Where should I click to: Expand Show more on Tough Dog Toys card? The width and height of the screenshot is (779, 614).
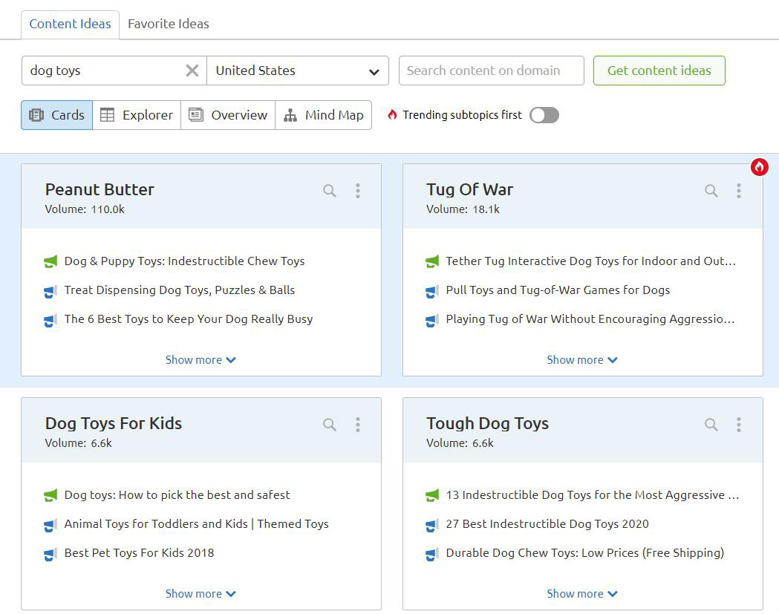point(582,594)
